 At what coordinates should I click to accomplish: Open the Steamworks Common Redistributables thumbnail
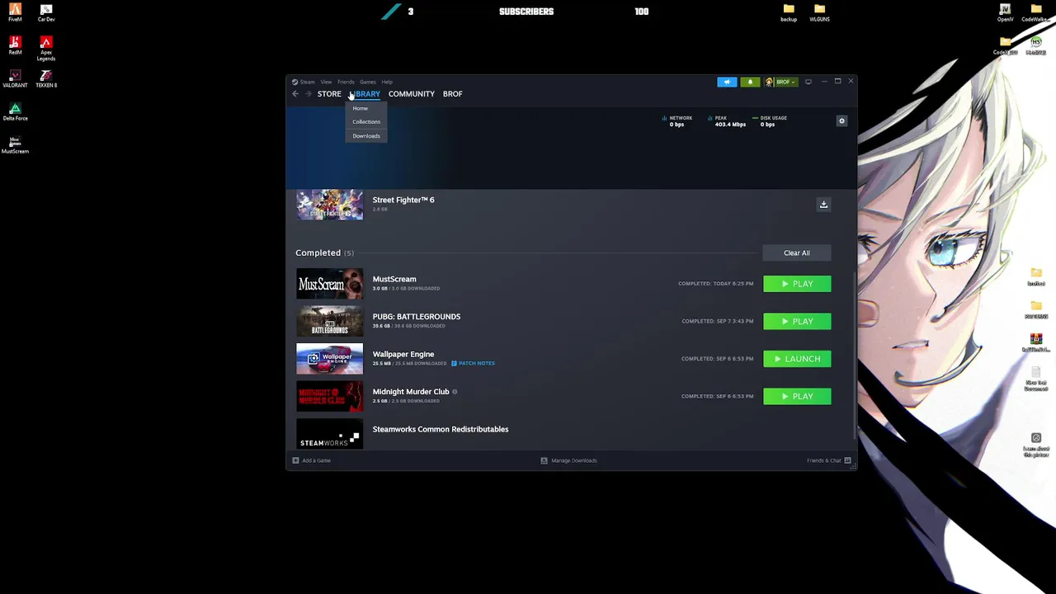tap(329, 434)
